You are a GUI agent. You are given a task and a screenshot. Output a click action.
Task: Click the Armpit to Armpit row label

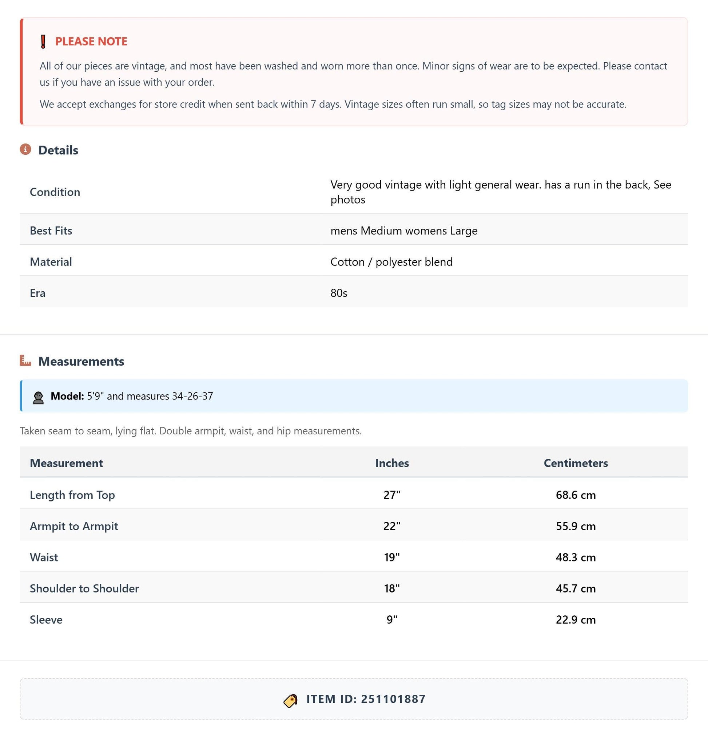click(x=74, y=526)
